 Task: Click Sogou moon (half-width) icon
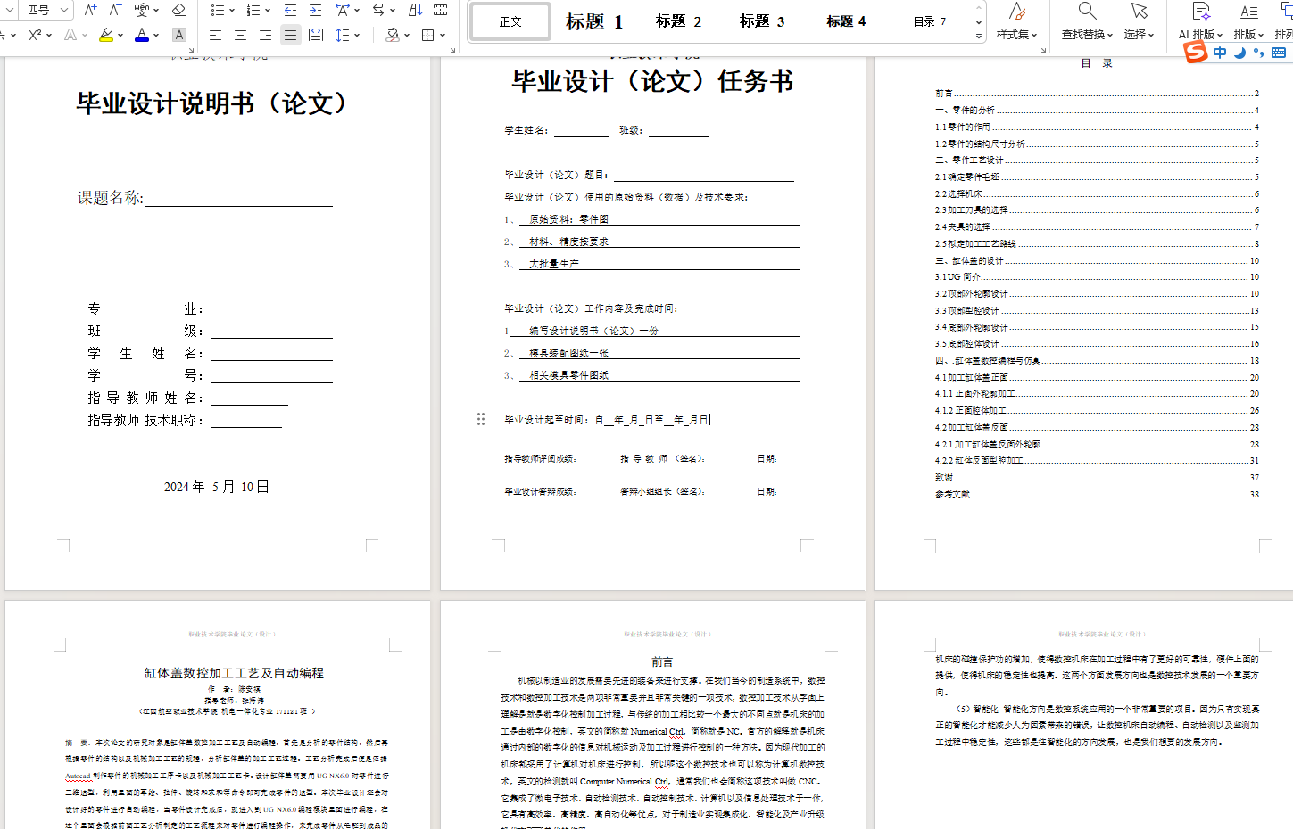point(1239,53)
